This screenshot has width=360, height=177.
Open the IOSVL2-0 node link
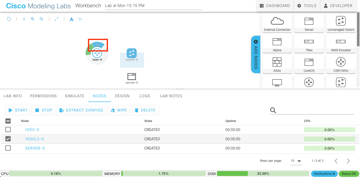(35, 139)
